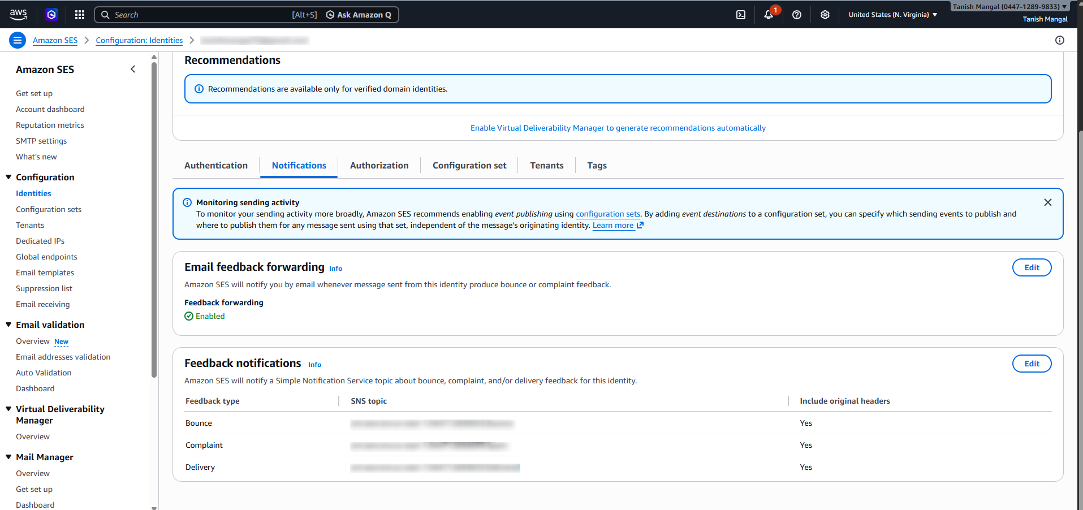
Task: Collapse the Configuration section in sidebar
Action: tap(8, 177)
